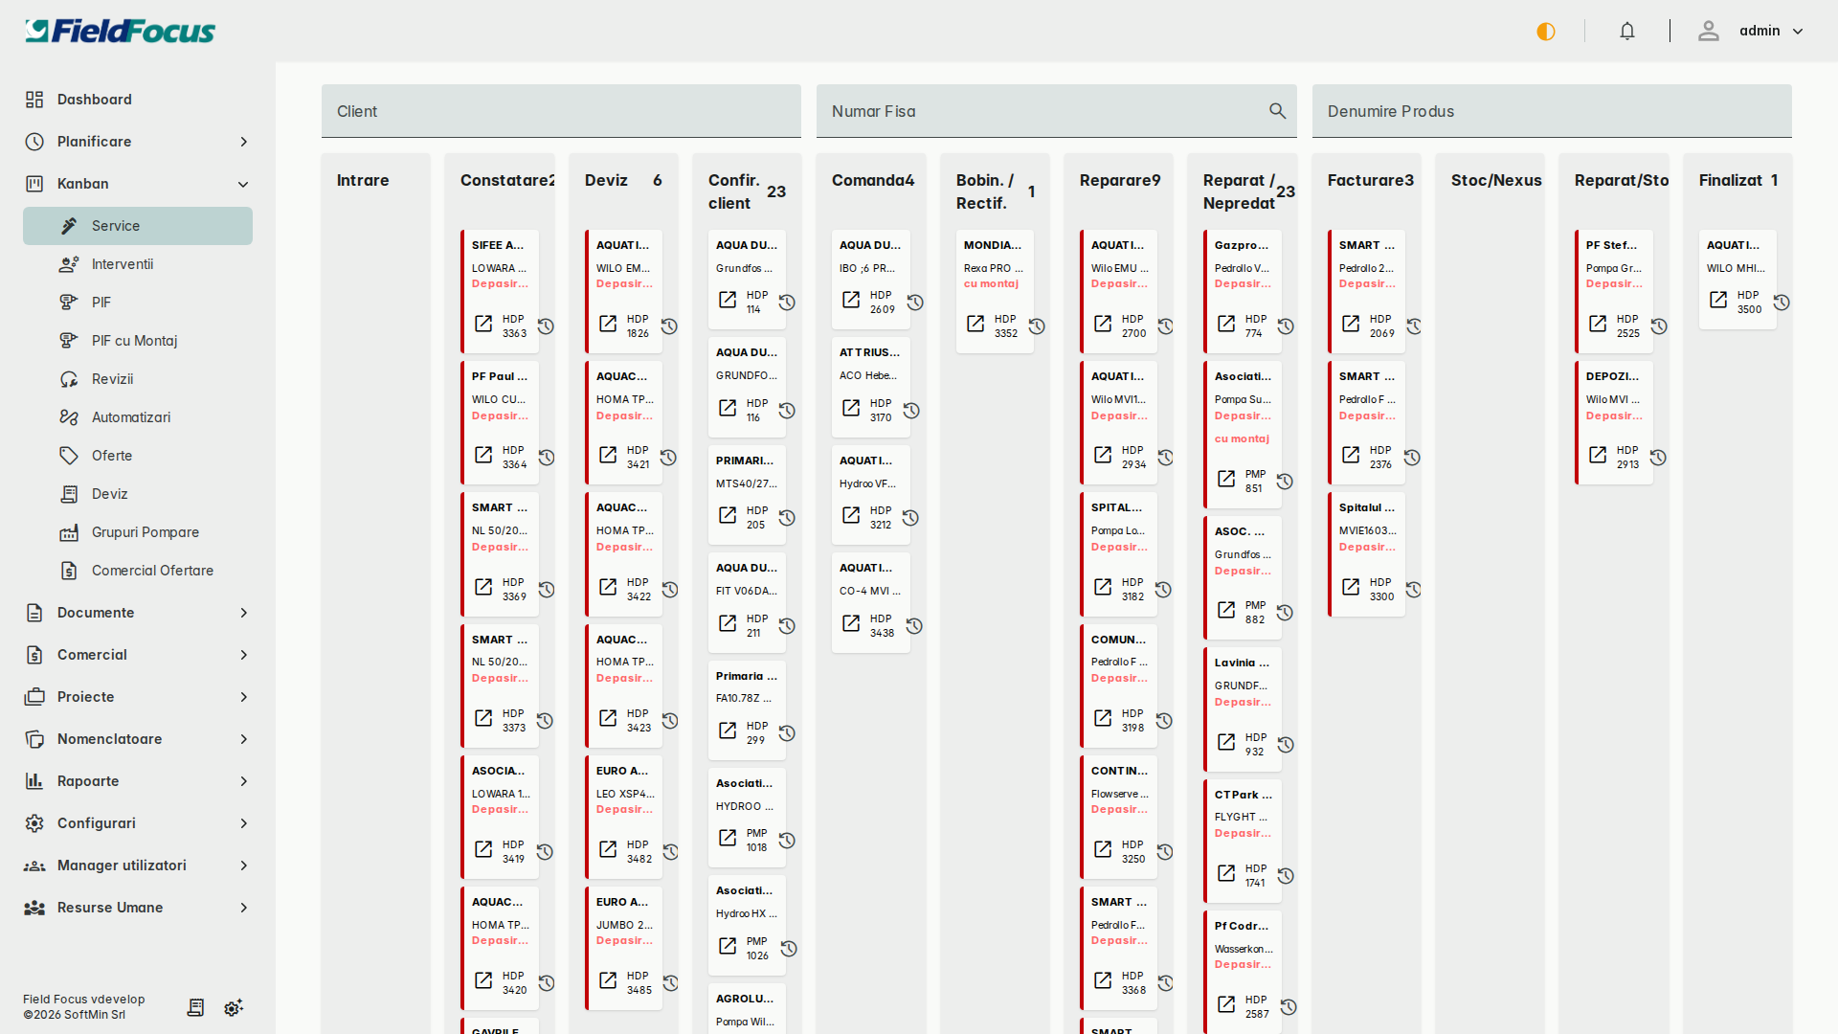Toggle the dark mode contrast switch
This screenshot has height=1034, width=1838.
(x=1545, y=31)
